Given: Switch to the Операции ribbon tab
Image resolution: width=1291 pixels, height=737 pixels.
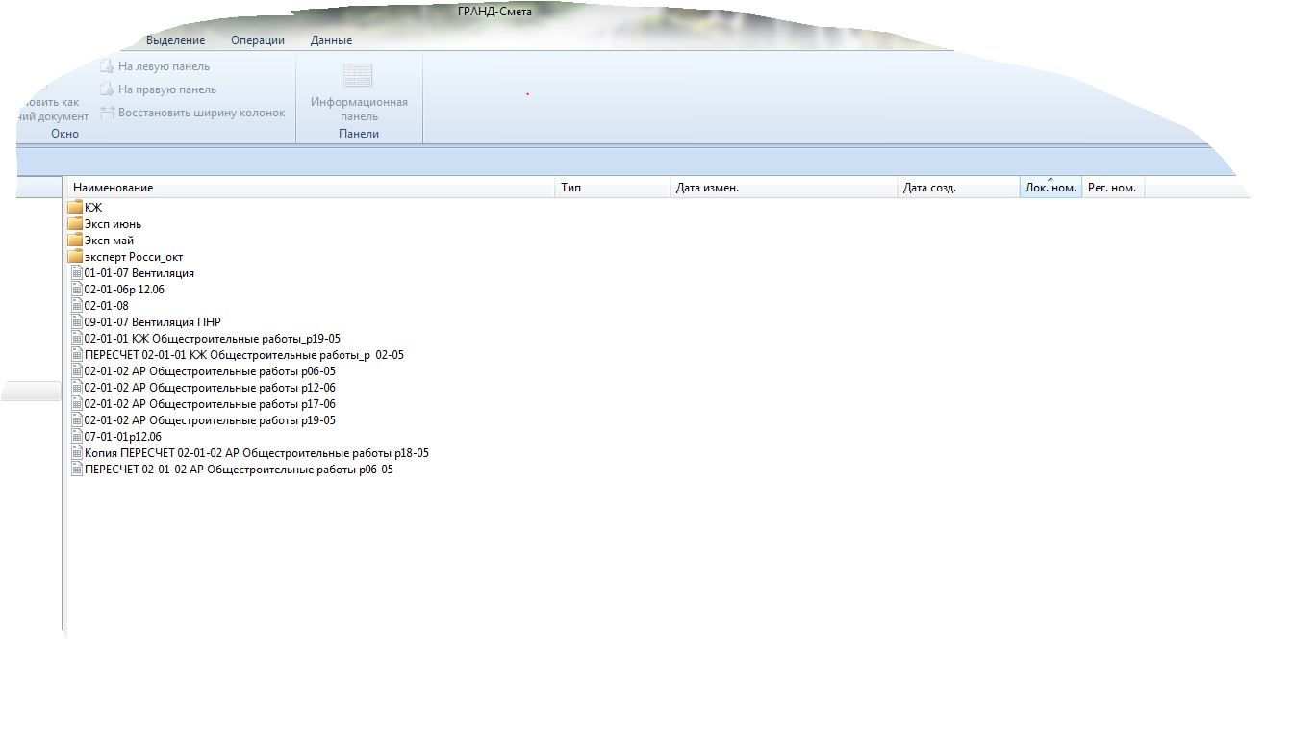Looking at the screenshot, I should click(x=258, y=40).
